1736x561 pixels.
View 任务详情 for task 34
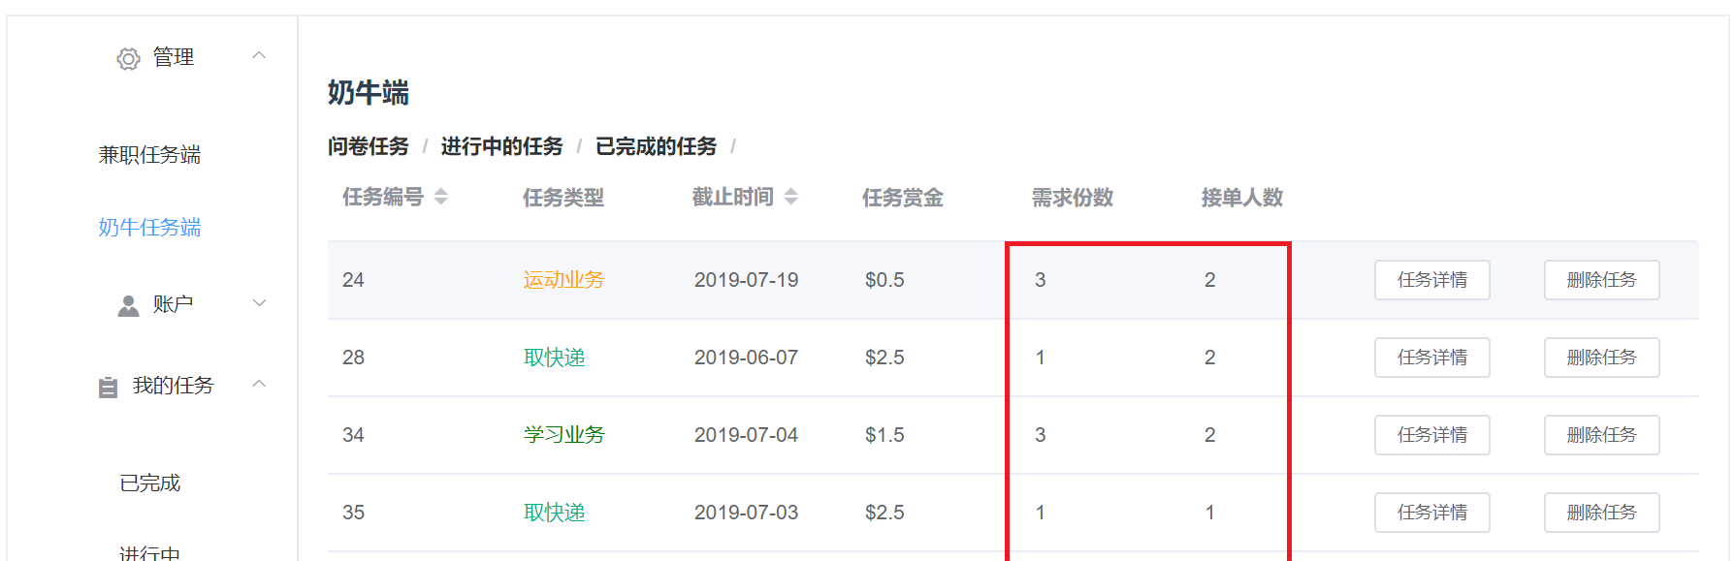pos(1431,435)
